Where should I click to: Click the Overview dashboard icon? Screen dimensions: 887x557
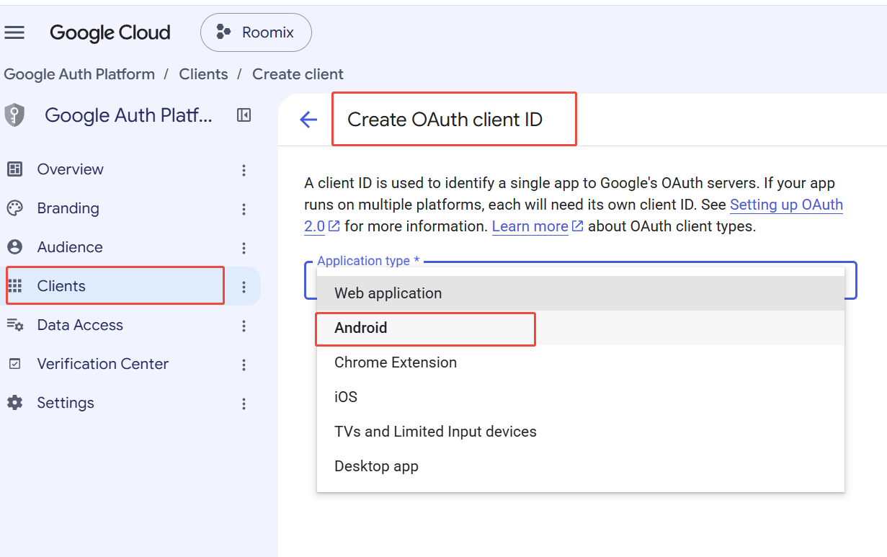pos(14,169)
